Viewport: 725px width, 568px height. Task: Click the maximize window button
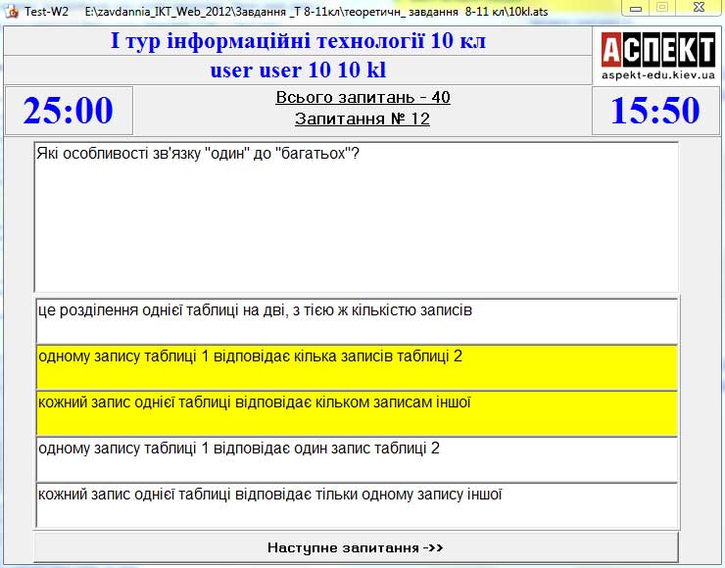point(662,9)
